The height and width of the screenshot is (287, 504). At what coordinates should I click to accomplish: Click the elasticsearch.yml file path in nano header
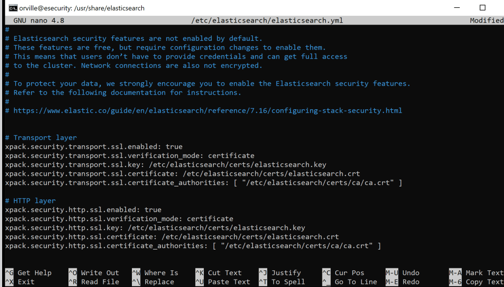pos(267,21)
